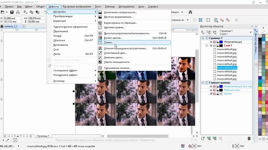Open the color palette flyout arrow
This screenshot has width=268, height=150.
coord(263,28)
